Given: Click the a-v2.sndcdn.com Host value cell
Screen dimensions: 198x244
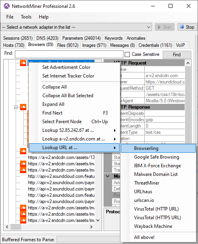Looking at the screenshot, I should pyautogui.click(x=165, y=76).
